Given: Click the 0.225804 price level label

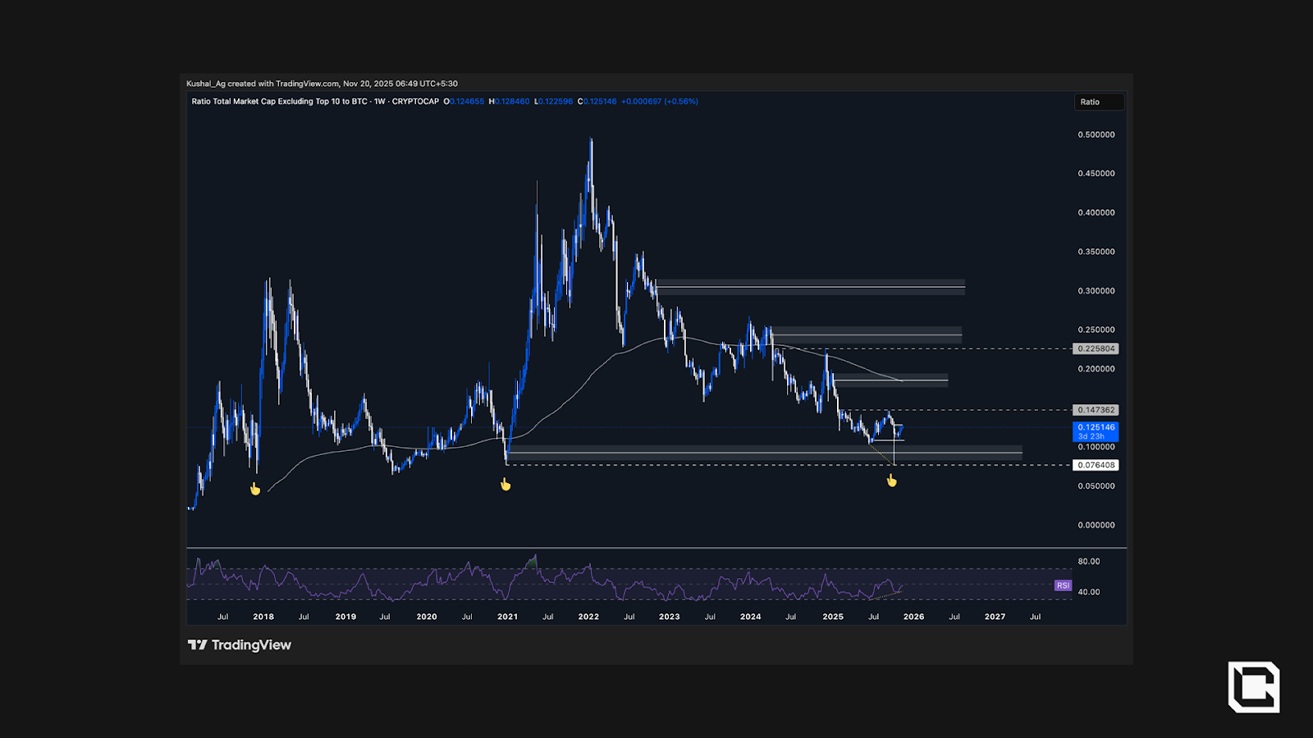Looking at the screenshot, I should (x=1096, y=348).
